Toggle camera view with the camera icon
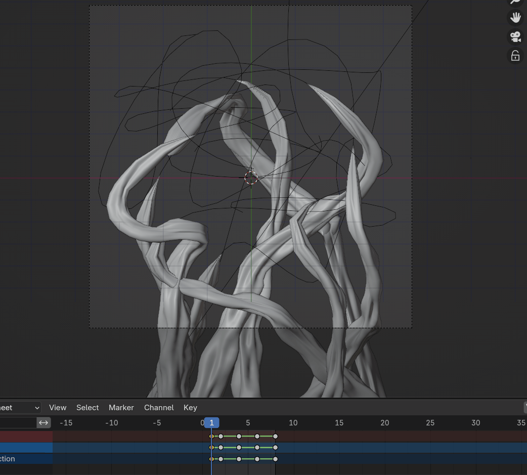The image size is (527, 475). pos(515,37)
